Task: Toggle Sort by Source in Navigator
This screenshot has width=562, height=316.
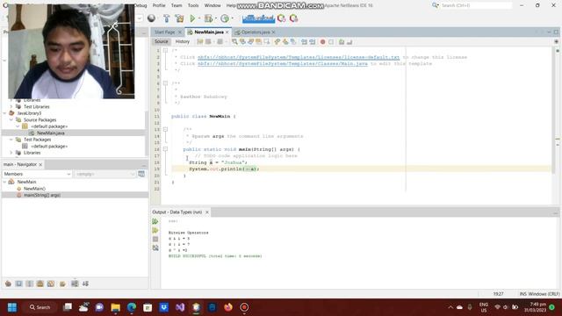Action: tap(85, 284)
